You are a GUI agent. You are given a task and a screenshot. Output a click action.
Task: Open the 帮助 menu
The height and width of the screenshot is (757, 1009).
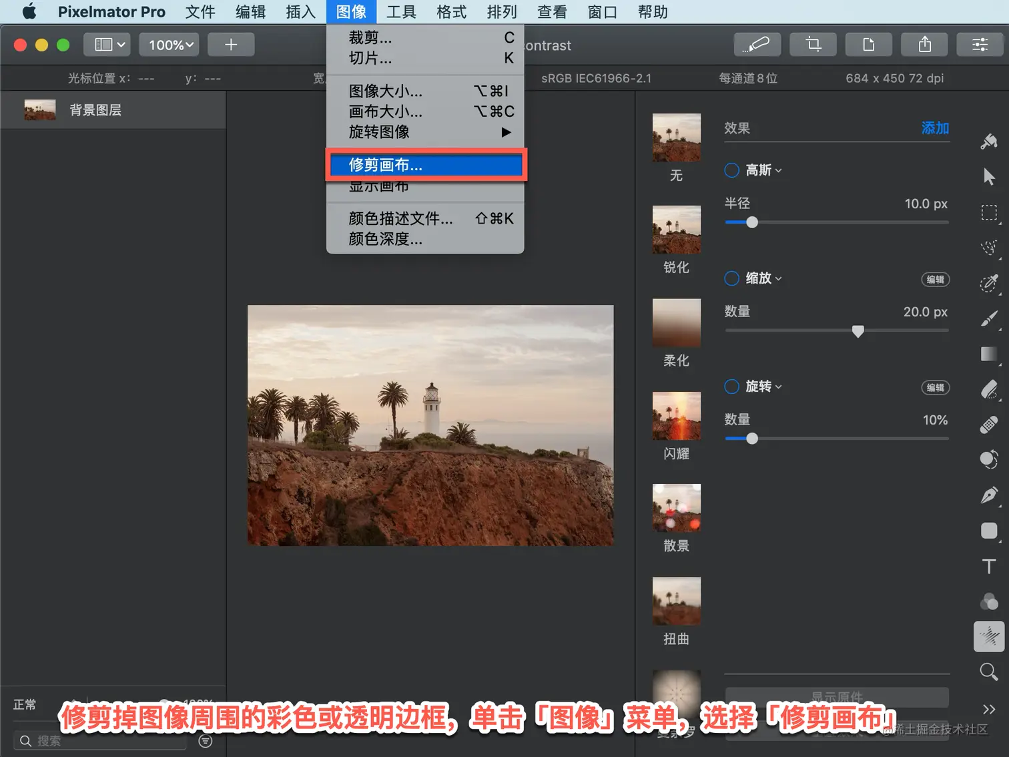click(653, 11)
